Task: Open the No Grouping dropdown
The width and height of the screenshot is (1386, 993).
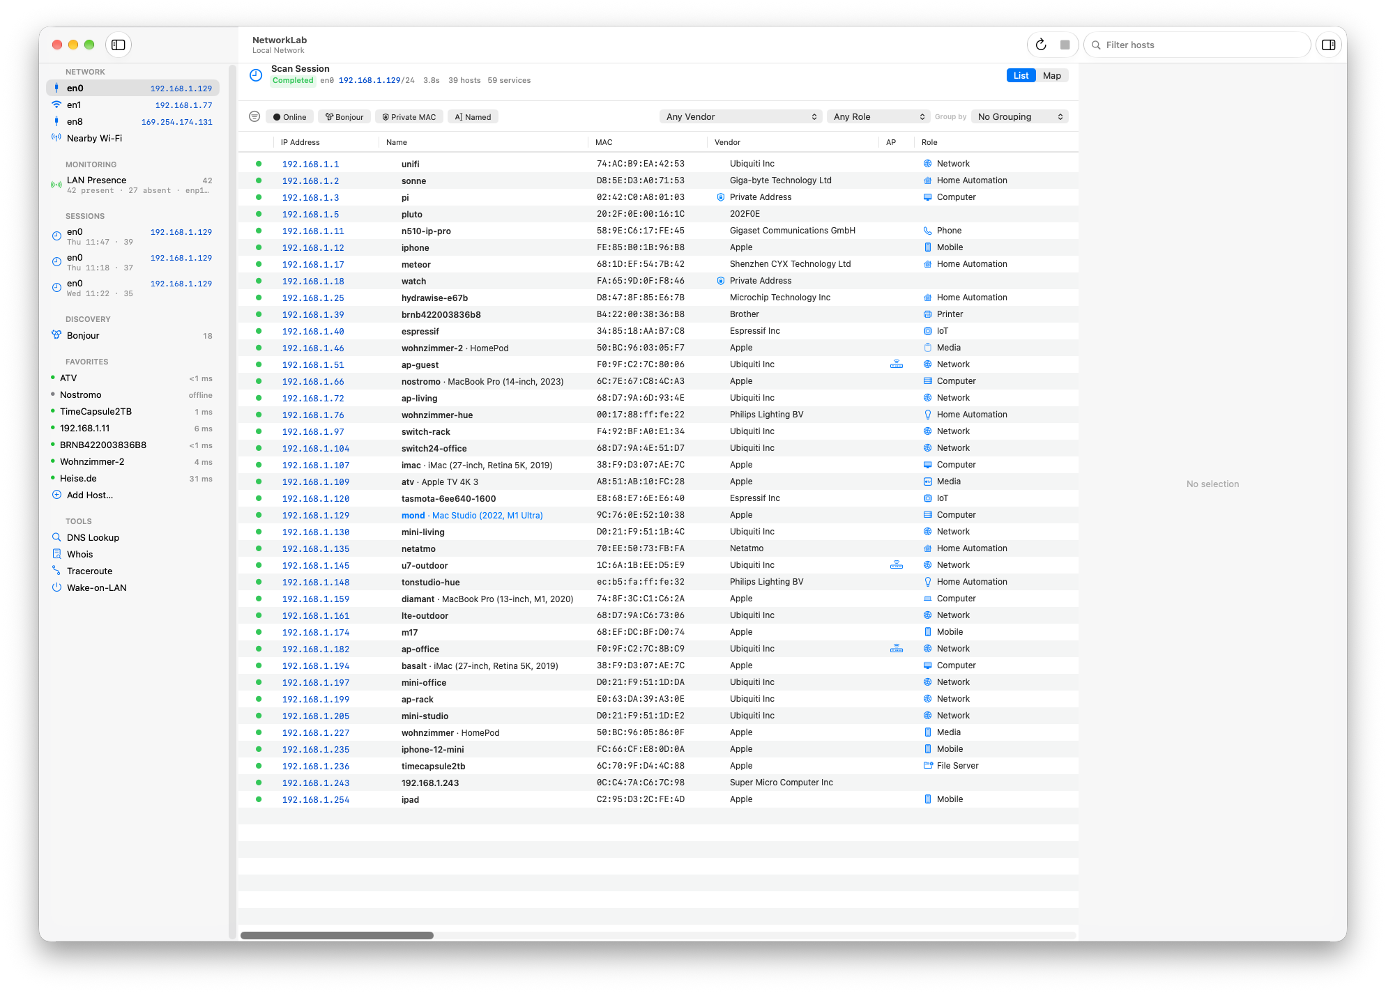Action: click(1020, 117)
